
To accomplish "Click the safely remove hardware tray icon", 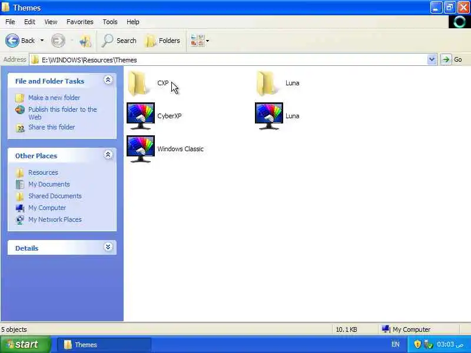I will pyautogui.click(x=428, y=344).
